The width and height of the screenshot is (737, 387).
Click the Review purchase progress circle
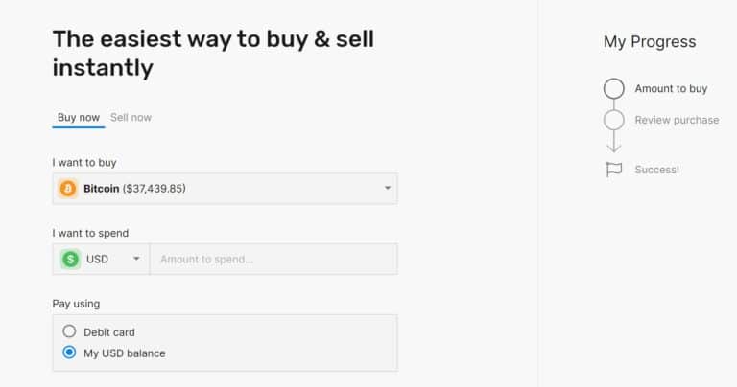614,120
